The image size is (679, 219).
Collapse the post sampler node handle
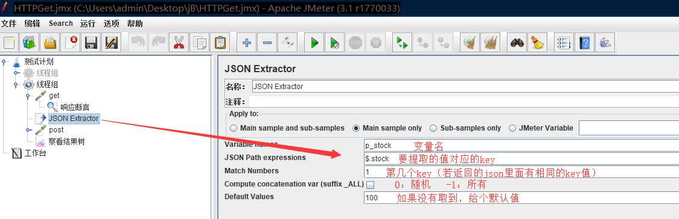point(28,129)
